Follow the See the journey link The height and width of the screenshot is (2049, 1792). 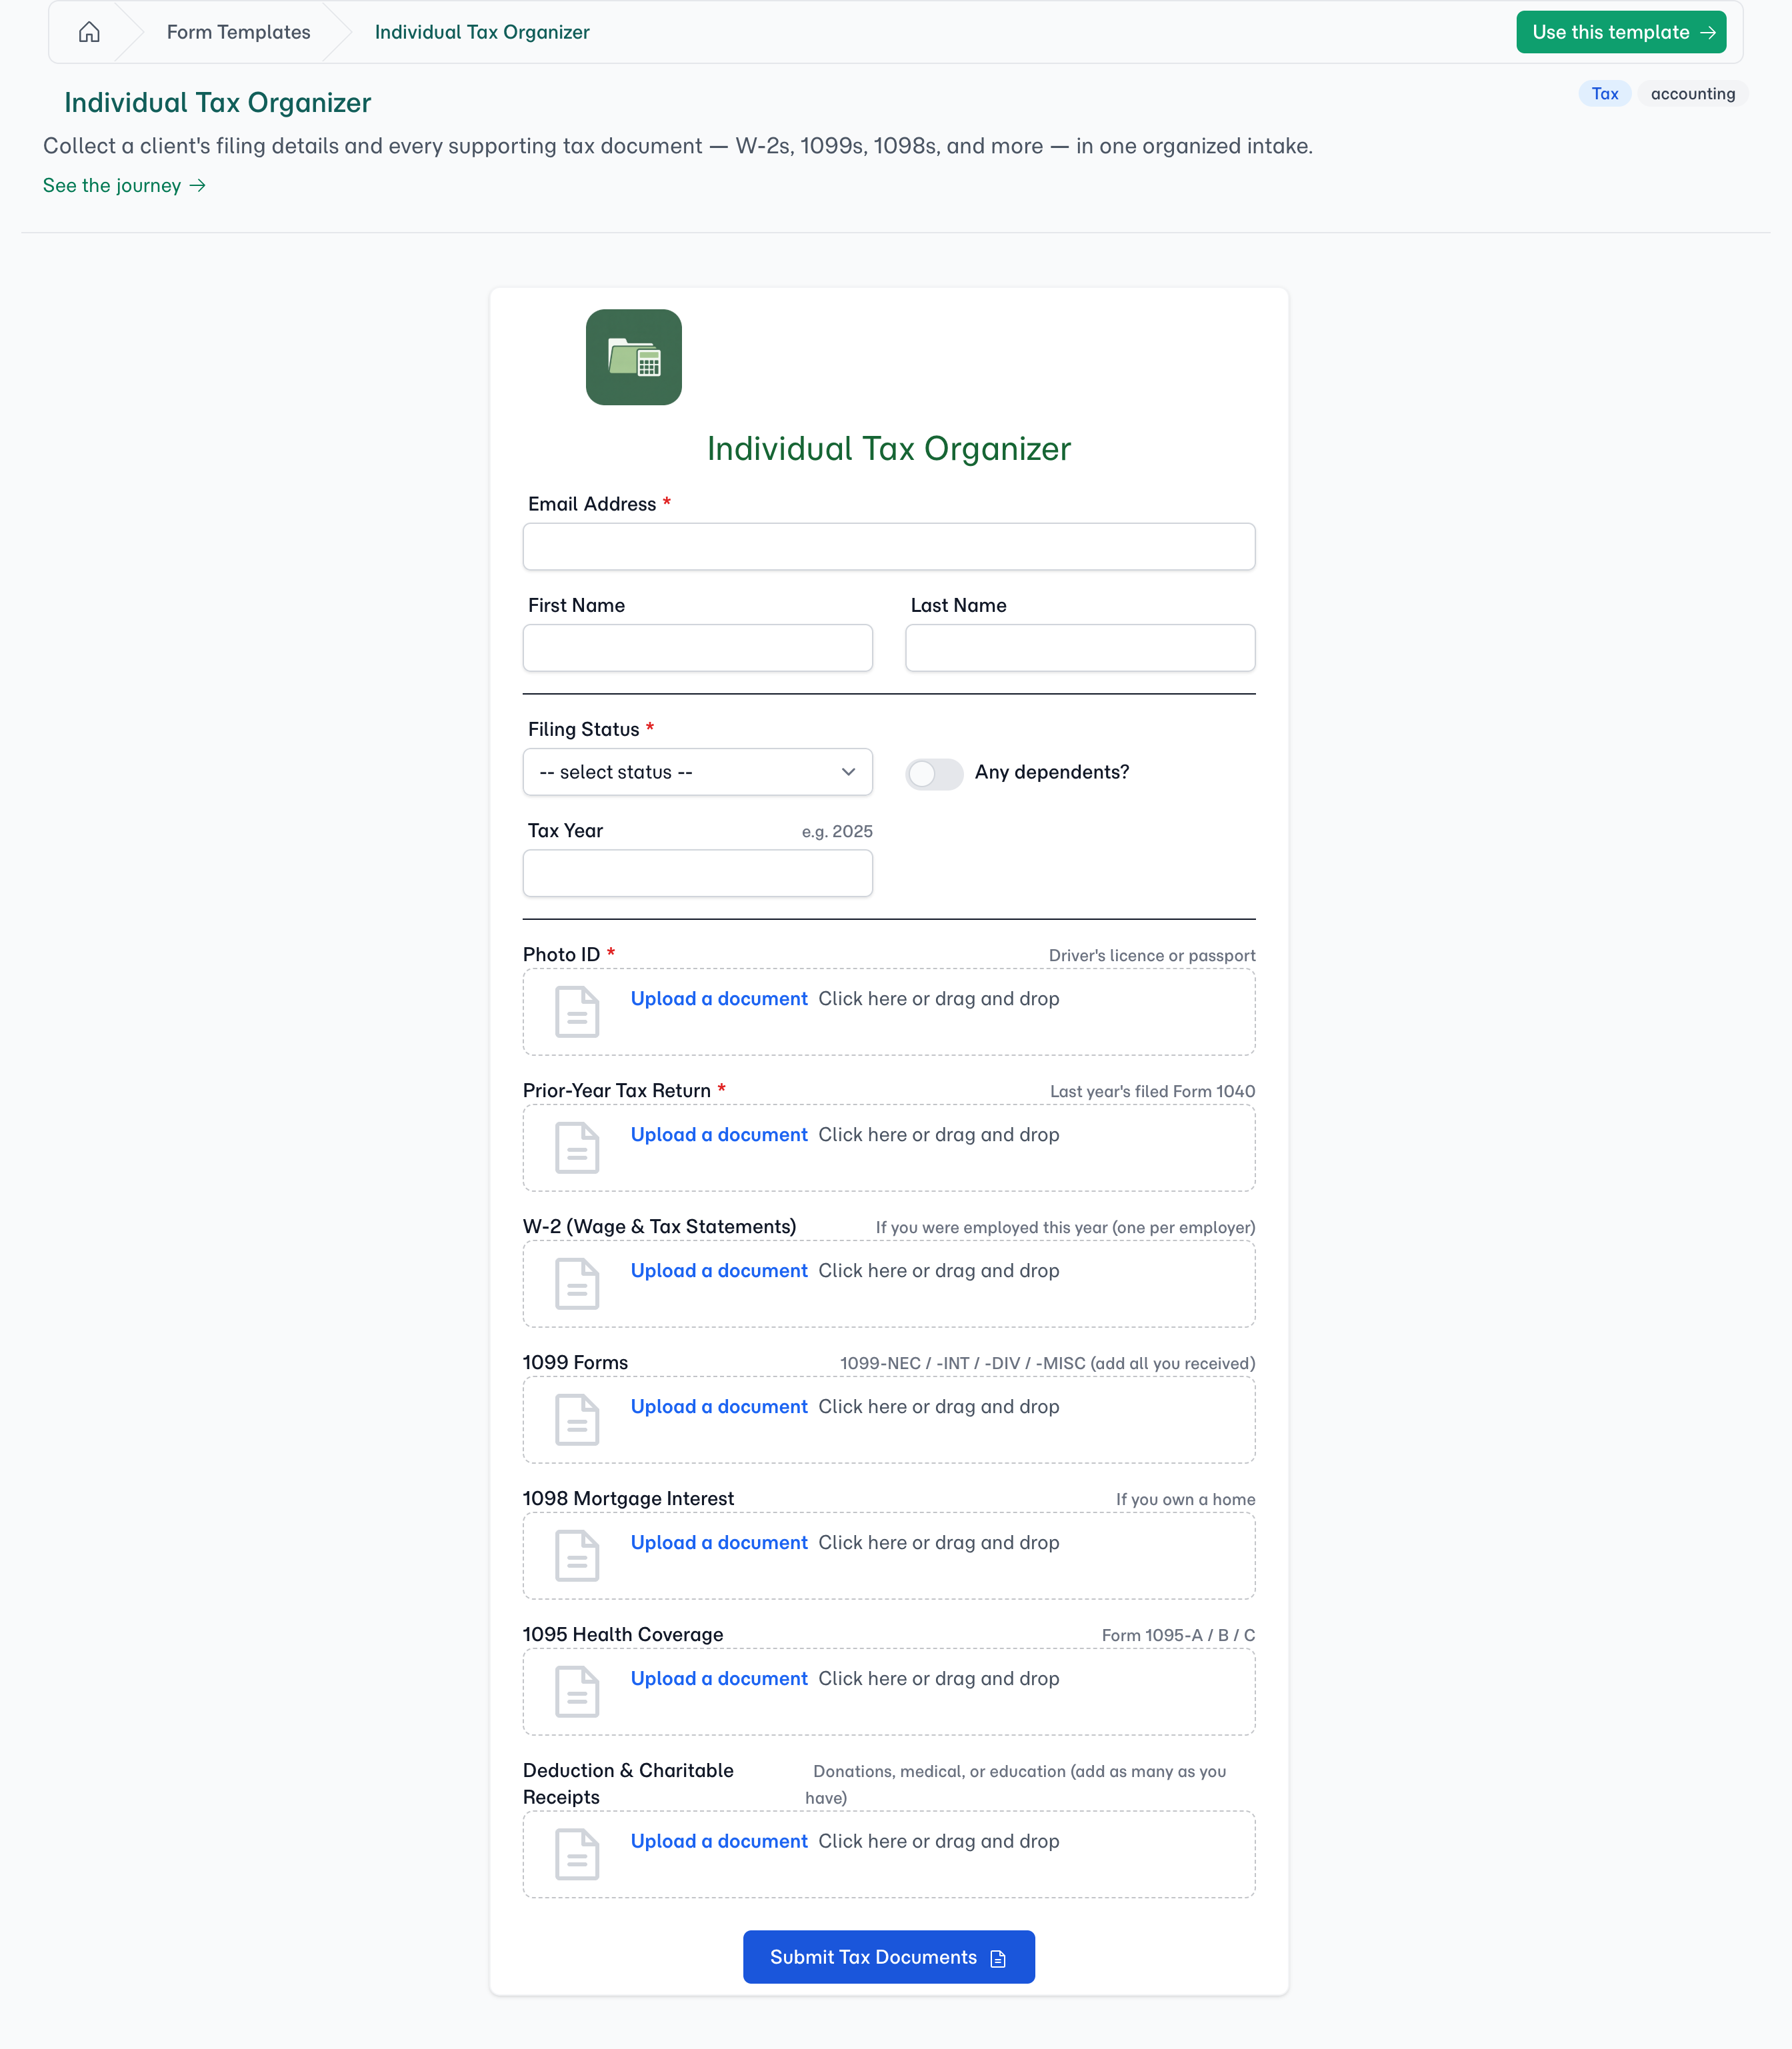pos(124,185)
